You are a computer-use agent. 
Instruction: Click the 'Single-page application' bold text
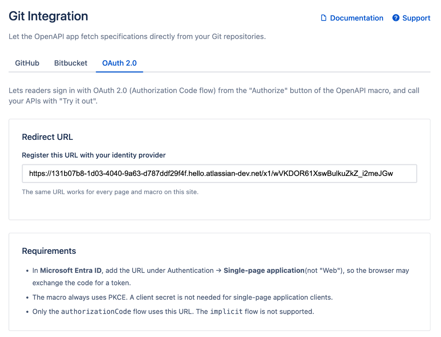(264, 270)
